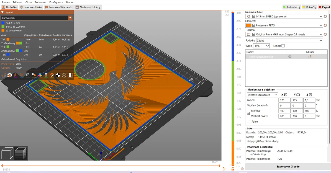Select Jednoduchý mode
Viewport: 331px width, 173px height.
292,7
